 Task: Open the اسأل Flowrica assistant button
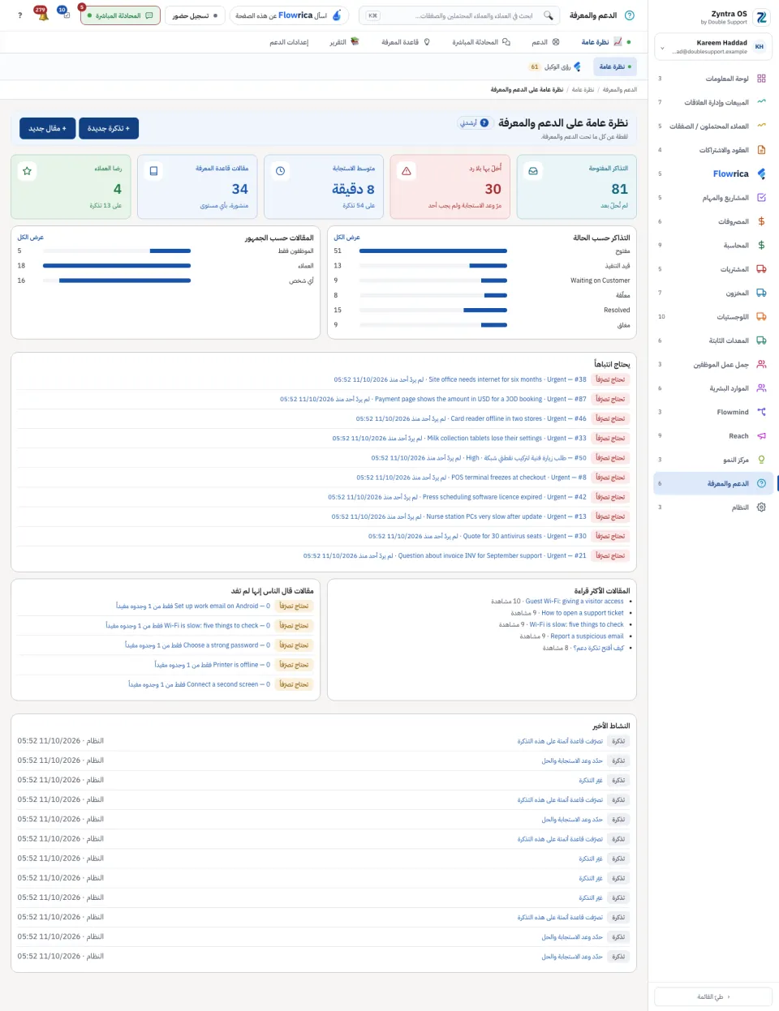click(x=289, y=15)
